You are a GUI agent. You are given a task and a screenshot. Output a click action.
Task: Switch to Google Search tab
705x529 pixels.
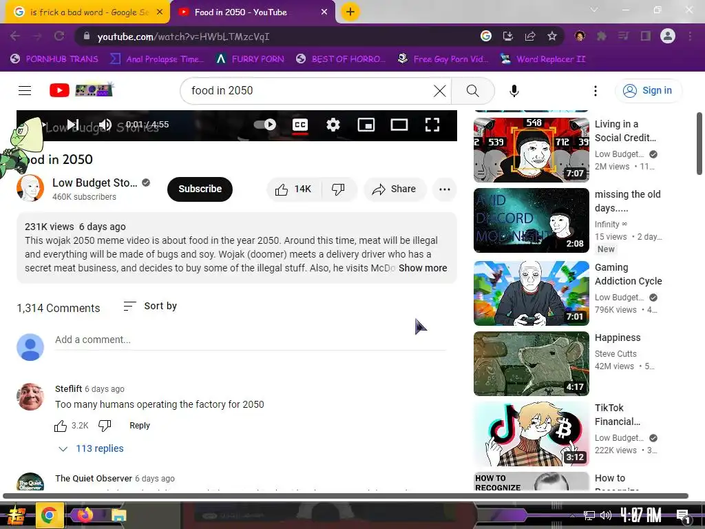(x=87, y=12)
